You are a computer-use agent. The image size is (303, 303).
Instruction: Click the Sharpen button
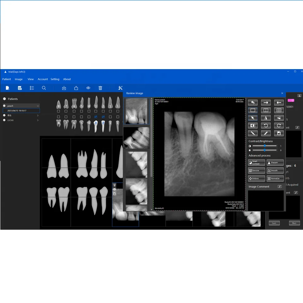point(275,163)
